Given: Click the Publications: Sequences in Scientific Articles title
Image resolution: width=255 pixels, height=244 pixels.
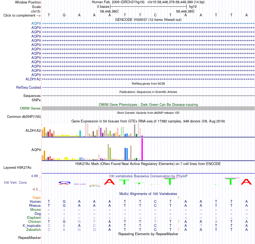Looking at the screenshot, I should pos(148,92).
